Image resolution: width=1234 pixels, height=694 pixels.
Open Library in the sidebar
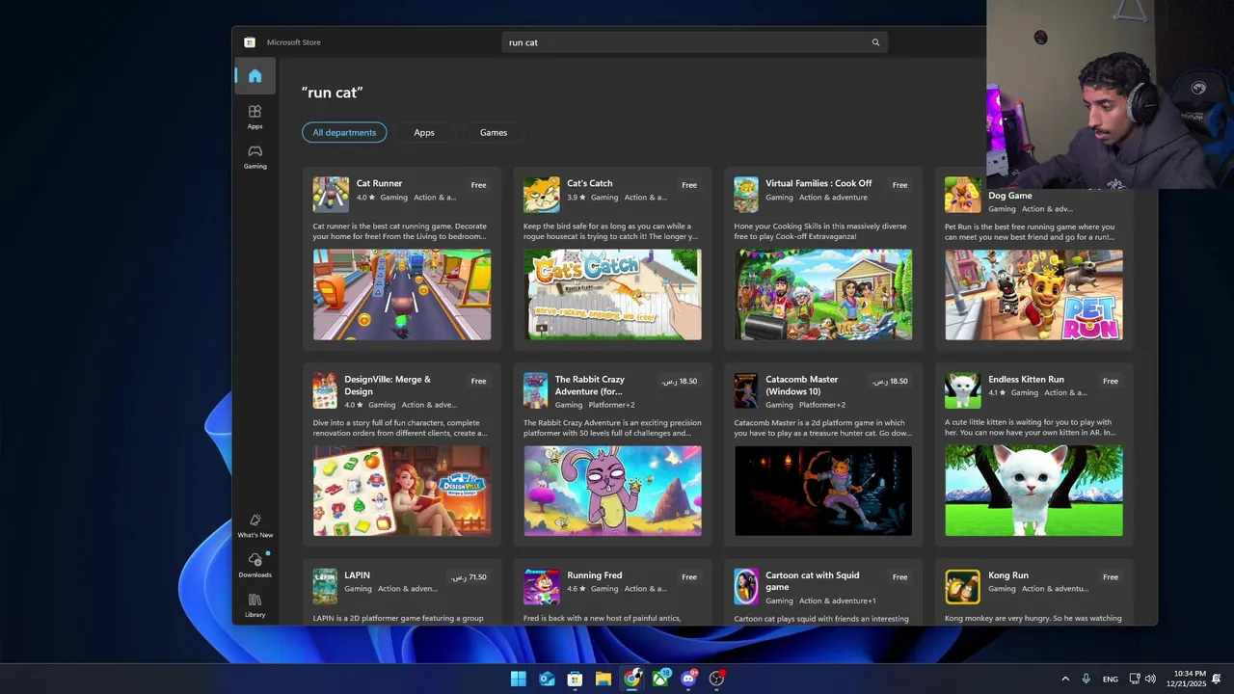[255, 605]
